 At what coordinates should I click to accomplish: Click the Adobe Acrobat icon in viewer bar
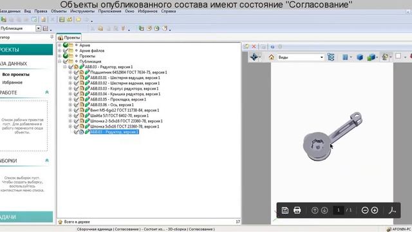(392, 210)
